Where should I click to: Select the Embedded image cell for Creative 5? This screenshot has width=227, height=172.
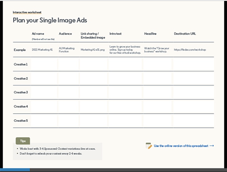tap(94, 121)
